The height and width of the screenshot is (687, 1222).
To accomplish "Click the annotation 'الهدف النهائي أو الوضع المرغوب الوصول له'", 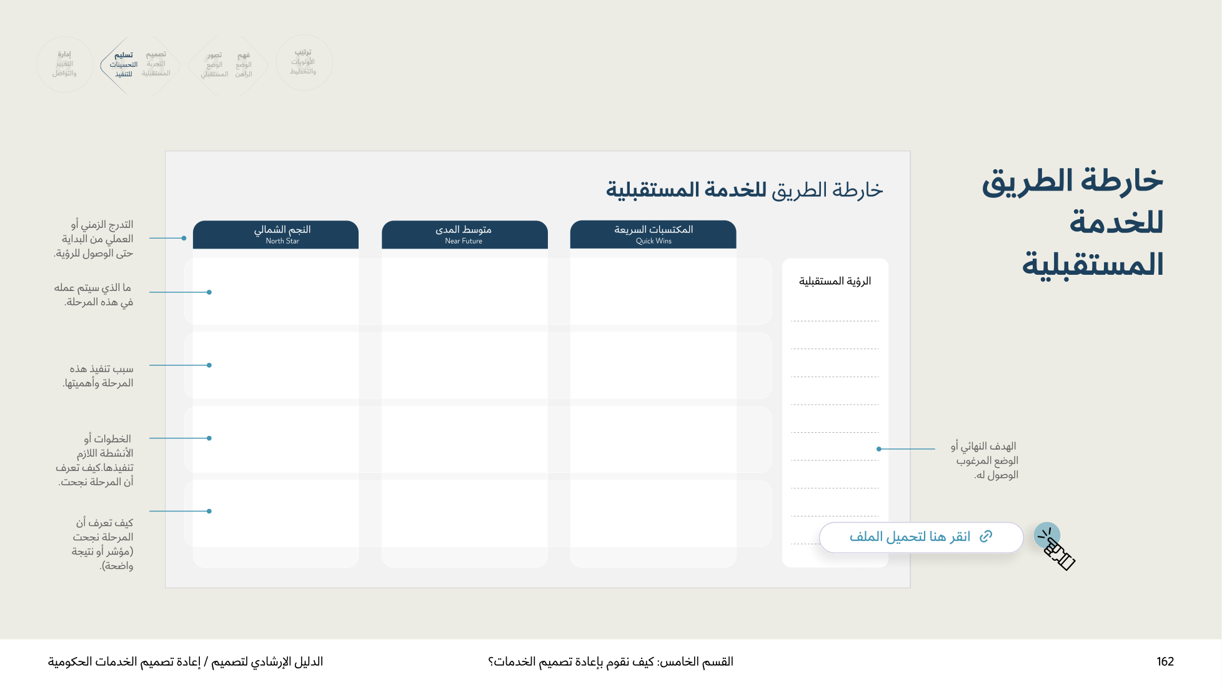I will click(984, 460).
